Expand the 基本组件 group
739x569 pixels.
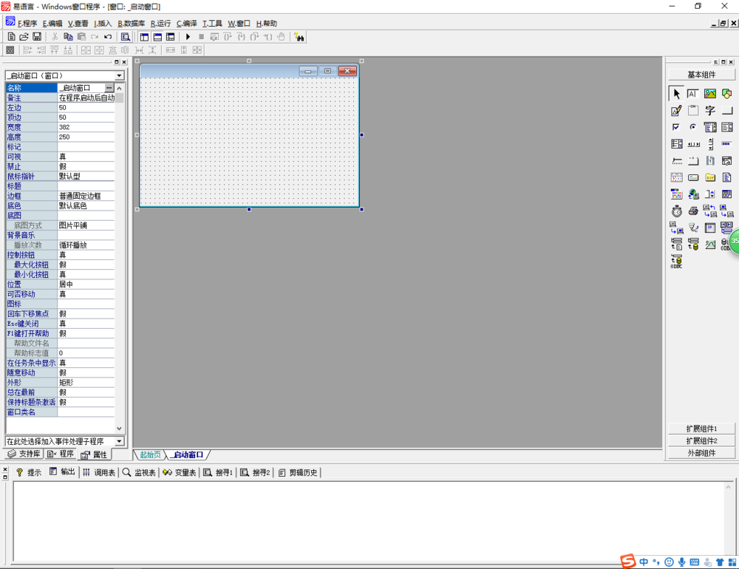coord(701,75)
